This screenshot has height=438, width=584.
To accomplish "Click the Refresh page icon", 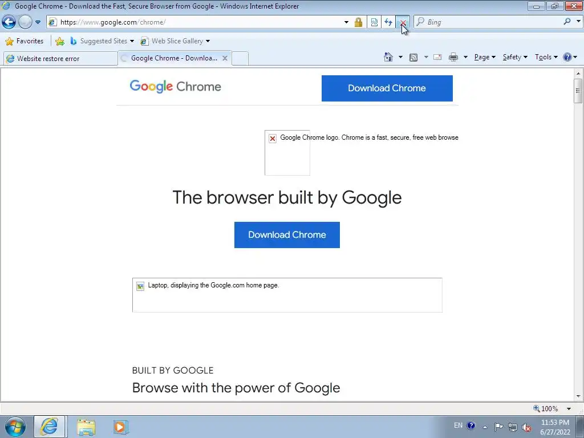I will pyautogui.click(x=388, y=22).
